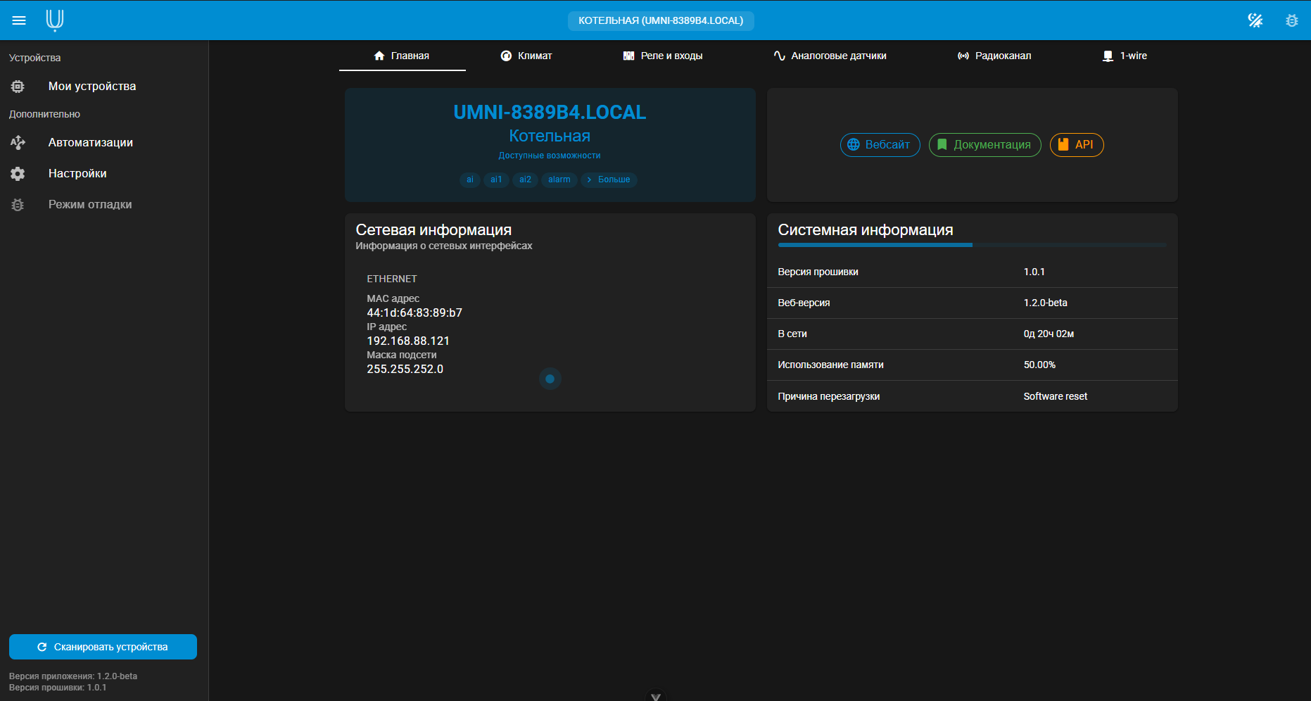Screen dimensions: 1311x701
Task: Click the gauge icon on Климат tab
Action: [506, 56]
